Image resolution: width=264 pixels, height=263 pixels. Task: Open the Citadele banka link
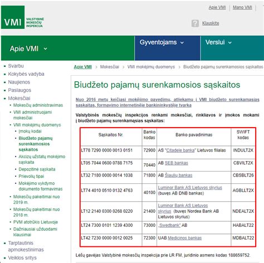tap(180, 150)
